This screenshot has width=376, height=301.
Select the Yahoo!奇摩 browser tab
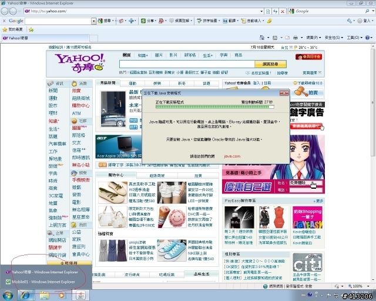pos(45,38)
